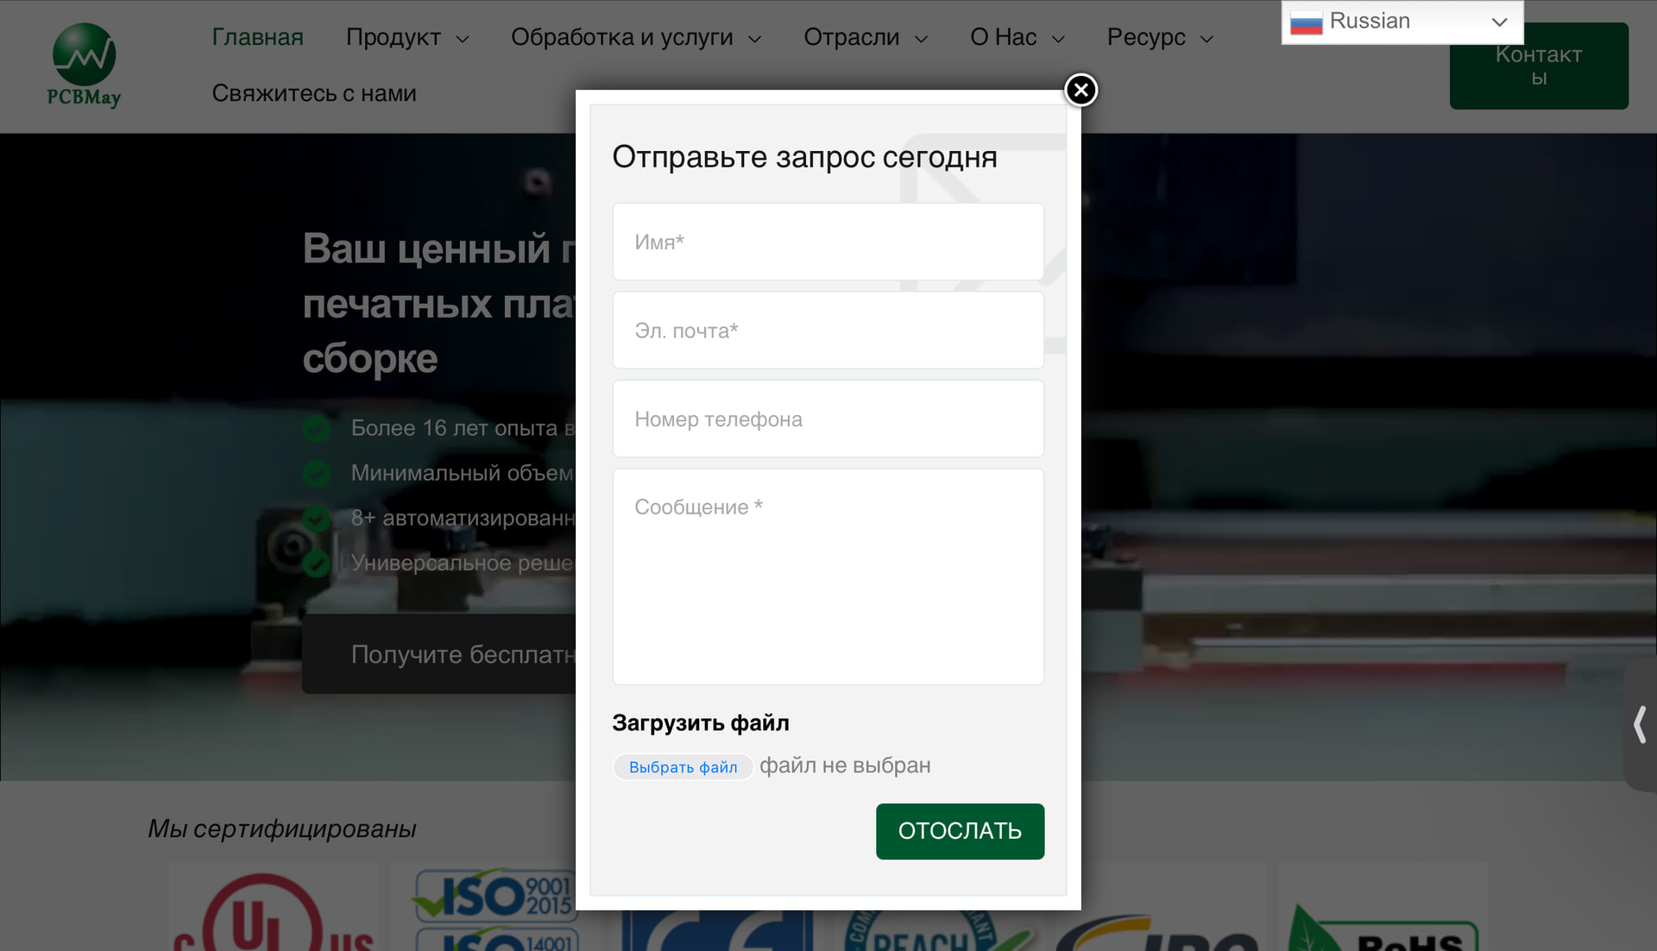Click the ОТОСЛАТЬ submit button
The width and height of the screenshot is (1657, 951).
pos(960,831)
